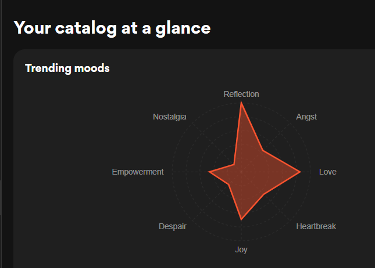Viewport: 375px width, 268px height.
Task: Click the Joy data point vertex
Action: pos(241,219)
